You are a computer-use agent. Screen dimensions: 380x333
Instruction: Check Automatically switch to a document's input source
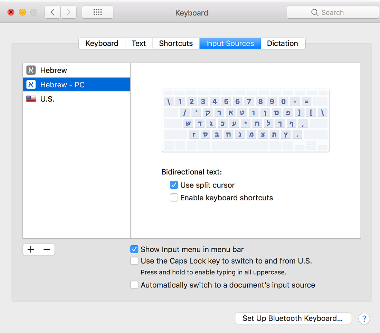[x=134, y=285]
